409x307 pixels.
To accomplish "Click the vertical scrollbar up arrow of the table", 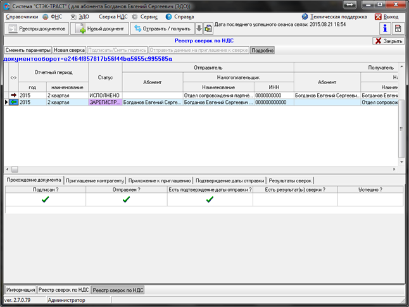I will [401, 66].
